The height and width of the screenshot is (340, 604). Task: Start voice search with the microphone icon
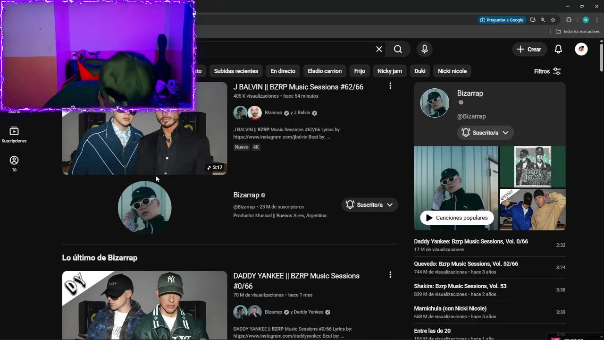pos(425,49)
